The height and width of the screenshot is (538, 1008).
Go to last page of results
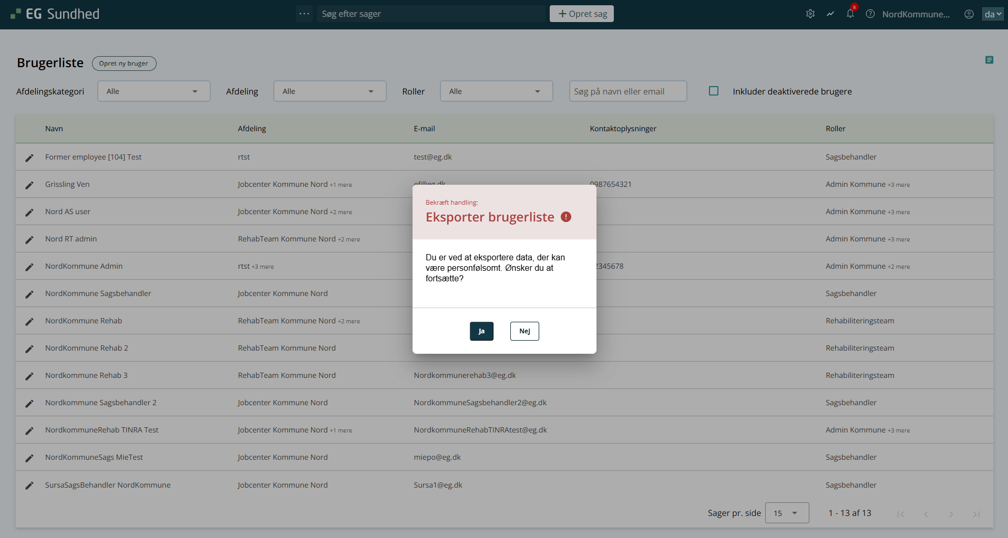tap(976, 514)
